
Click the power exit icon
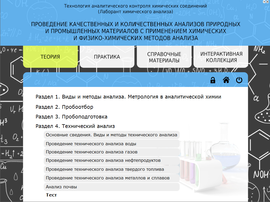point(239,80)
